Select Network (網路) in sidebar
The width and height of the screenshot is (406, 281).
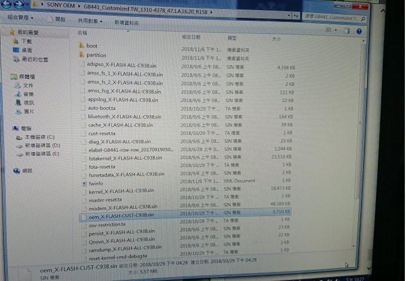[27, 170]
